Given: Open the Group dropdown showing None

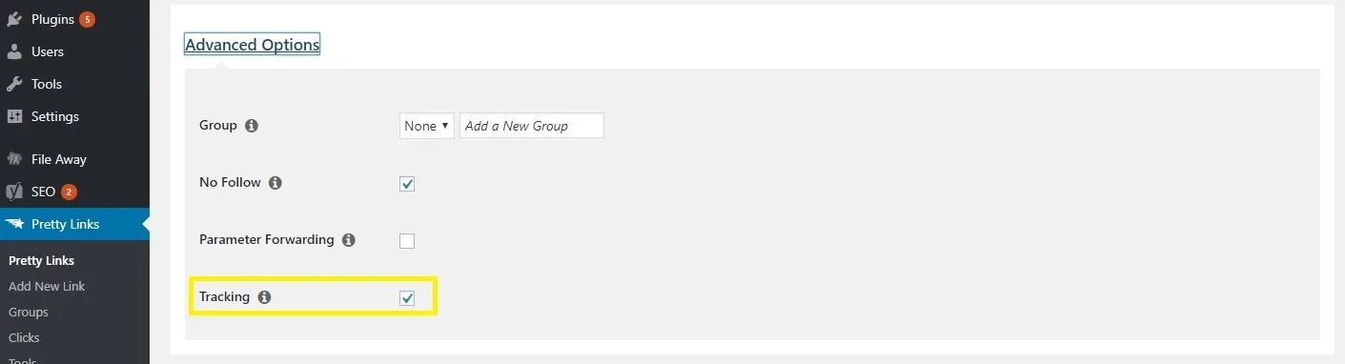Looking at the screenshot, I should 426,126.
